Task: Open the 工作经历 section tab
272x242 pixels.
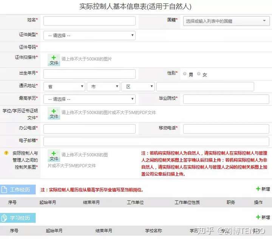Action: (x=18, y=189)
